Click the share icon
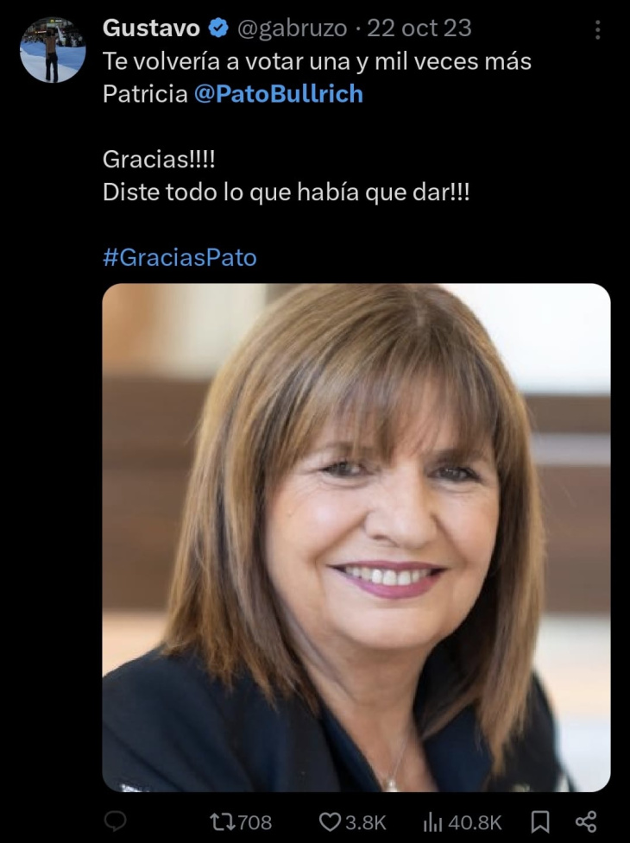630x843 pixels. coord(586,821)
